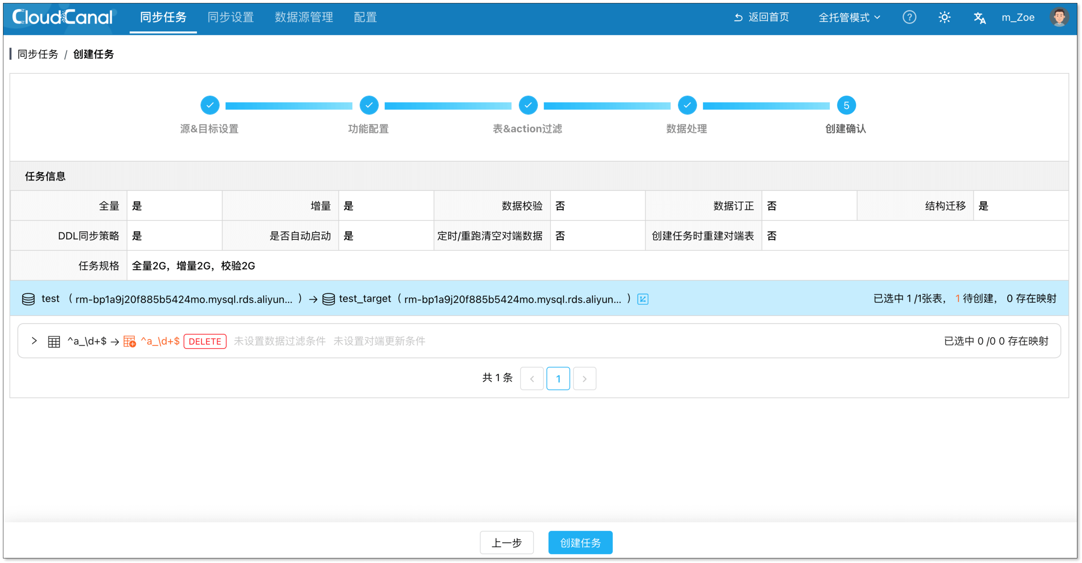Open the m_Zoe user avatar
Image resolution: width=1082 pixels, height=563 pixels.
[1058, 17]
